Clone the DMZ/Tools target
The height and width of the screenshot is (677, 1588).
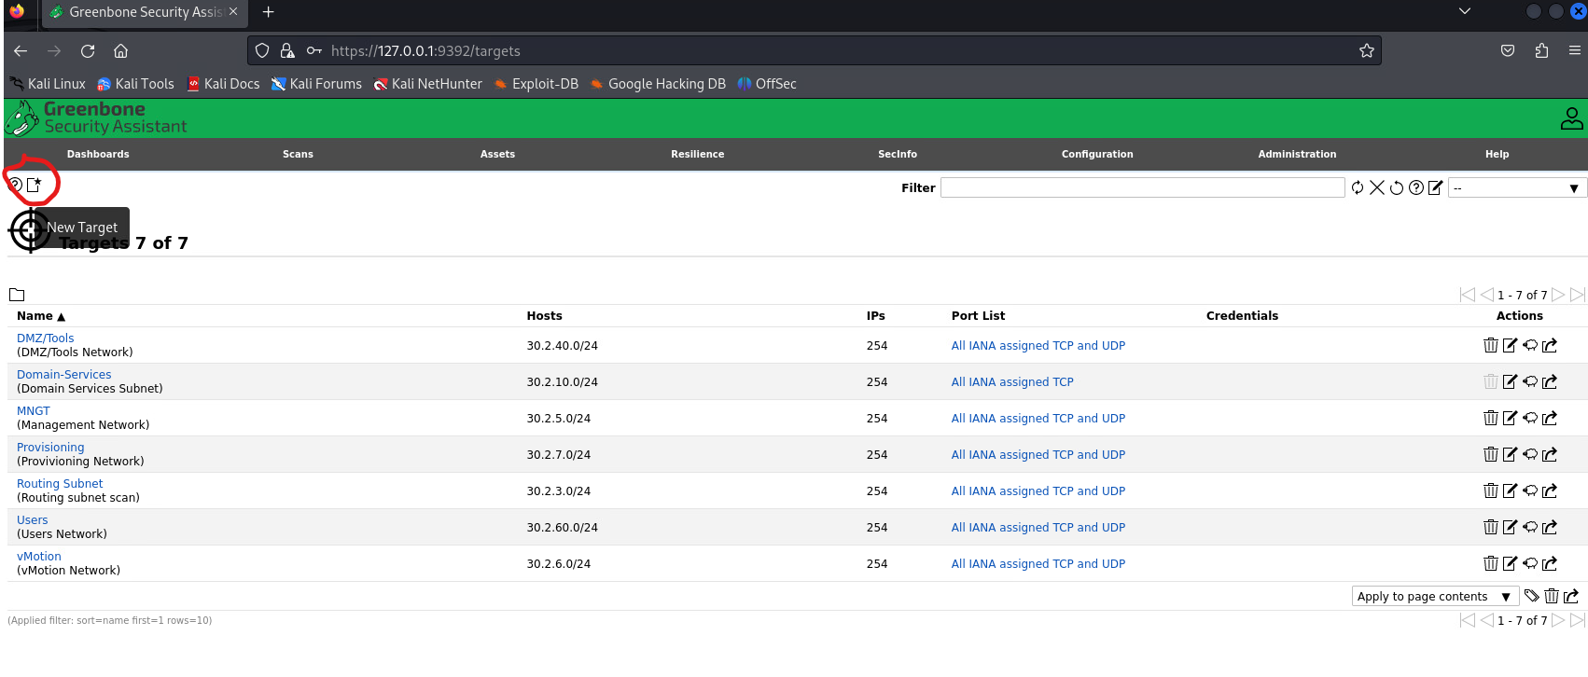coord(1530,345)
